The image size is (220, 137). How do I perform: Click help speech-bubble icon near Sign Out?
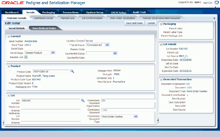point(216,3)
